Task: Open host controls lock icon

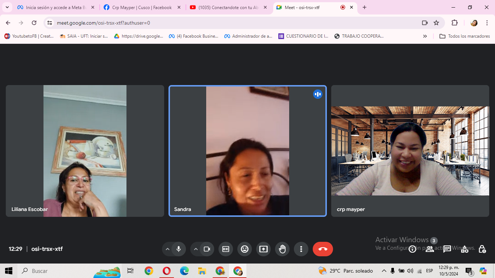Action: click(x=482, y=249)
